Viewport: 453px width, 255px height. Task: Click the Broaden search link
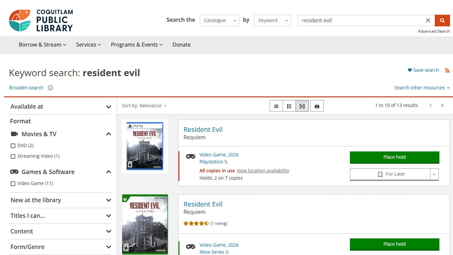pos(26,88)
